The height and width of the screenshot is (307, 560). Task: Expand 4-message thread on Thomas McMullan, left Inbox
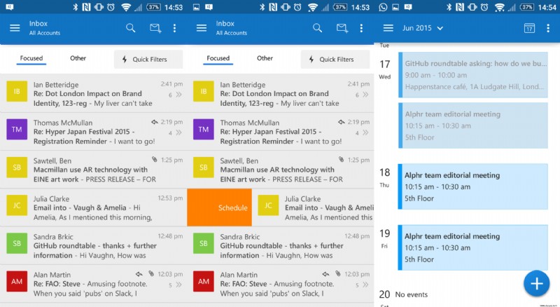tap(176, 132)
